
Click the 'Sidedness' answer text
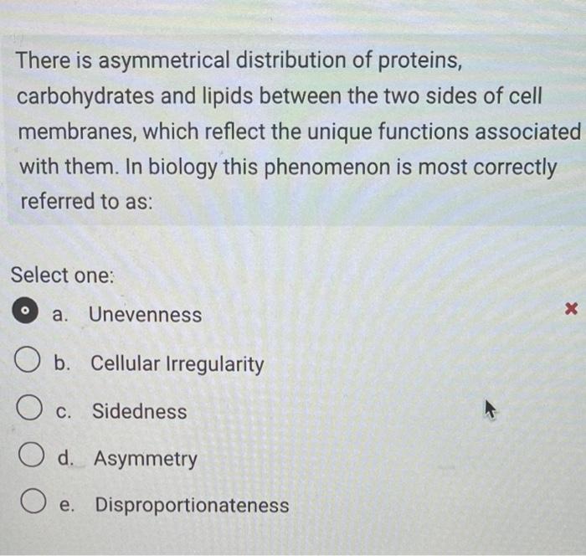pyautogui.click(x=140, y=411)
